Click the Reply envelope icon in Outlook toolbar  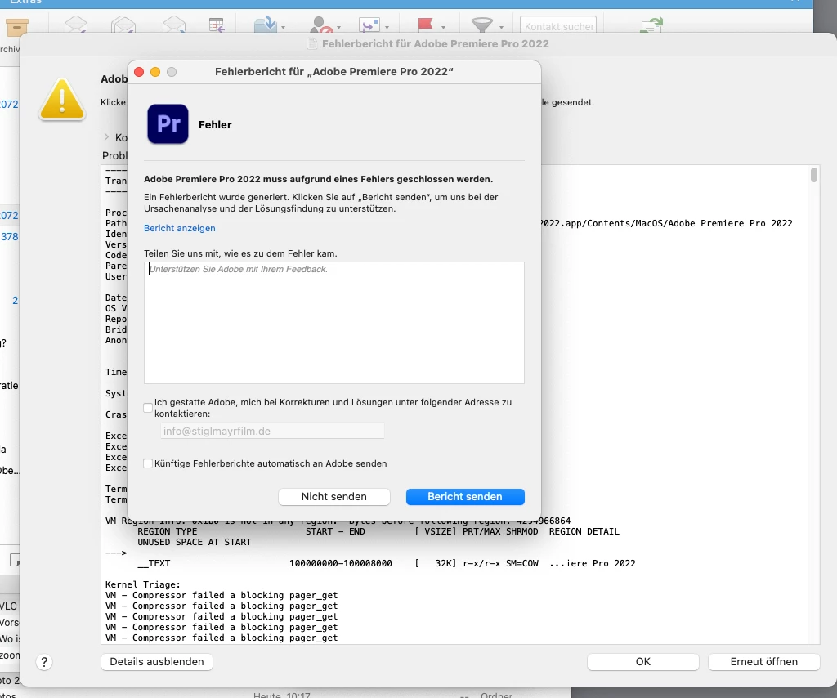tap(76, 25)
